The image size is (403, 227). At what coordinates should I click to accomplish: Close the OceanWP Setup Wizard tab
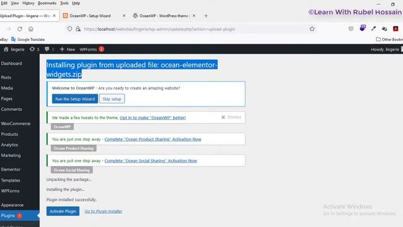point(124,16)
